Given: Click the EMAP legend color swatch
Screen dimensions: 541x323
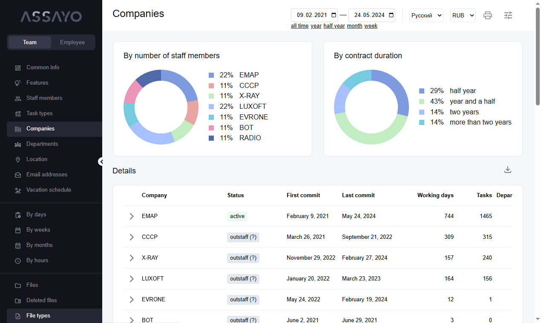Looking at the screenshot, I should pos(211,75).
